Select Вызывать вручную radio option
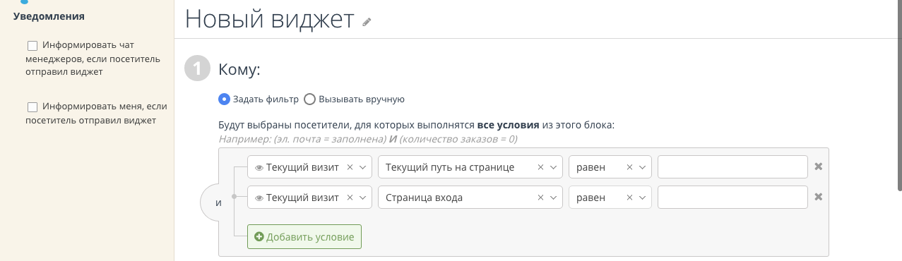902x261 pixels. 309,99
